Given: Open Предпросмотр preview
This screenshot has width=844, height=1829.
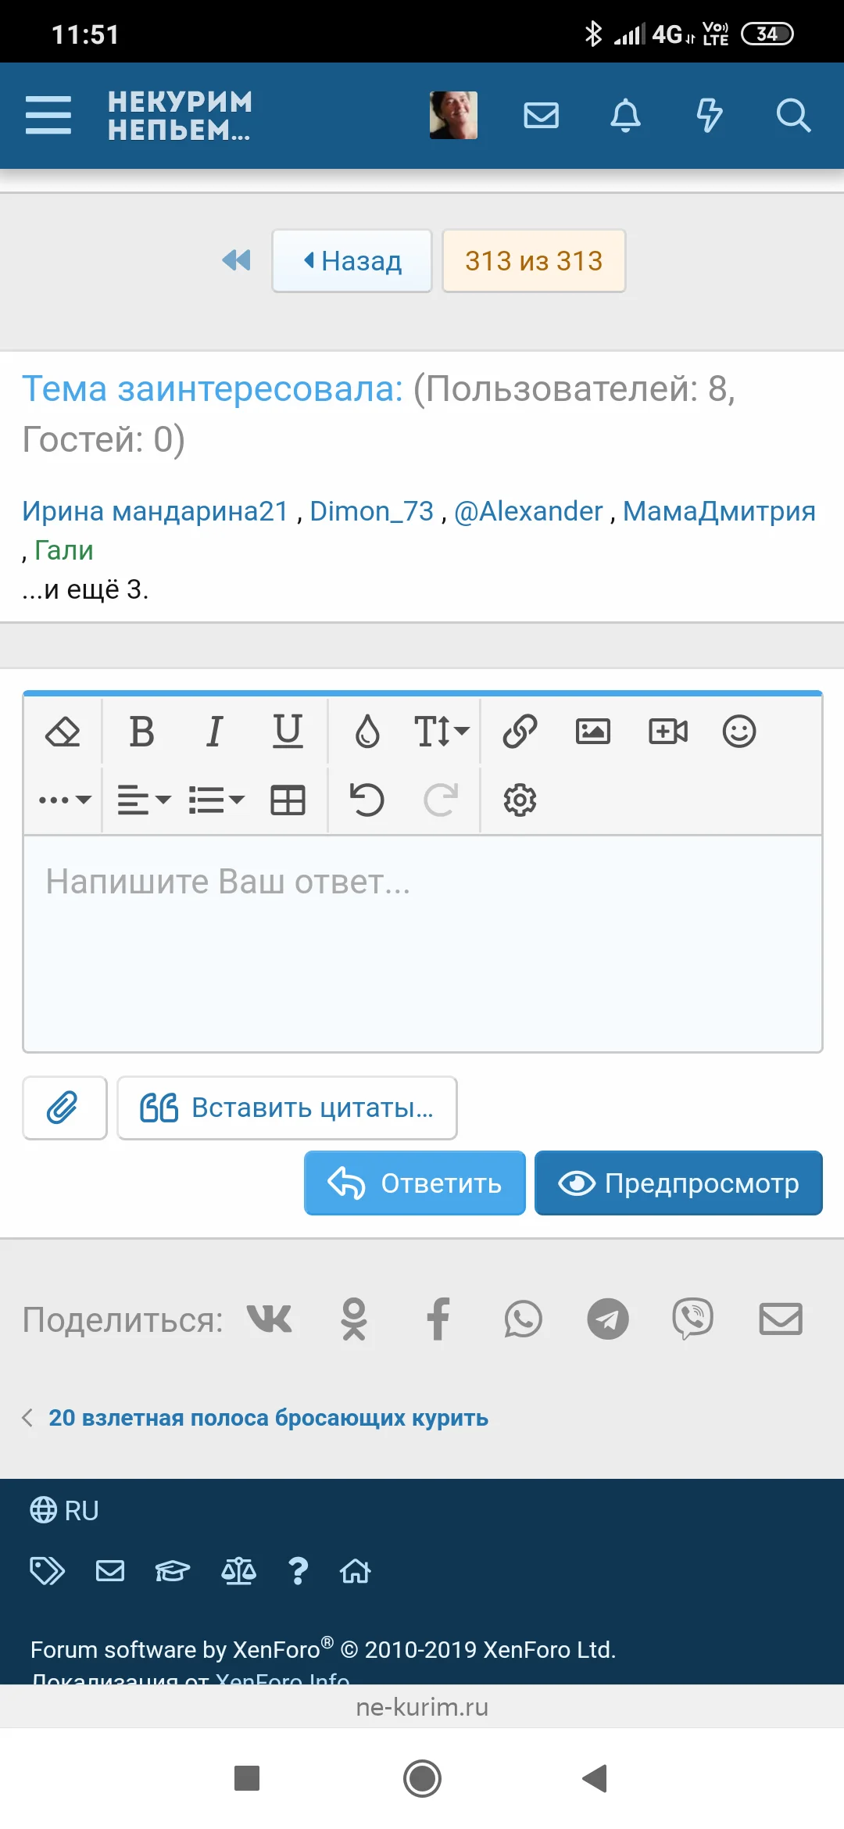Looking at the screenshot, I should click(x=678, y=1183).
